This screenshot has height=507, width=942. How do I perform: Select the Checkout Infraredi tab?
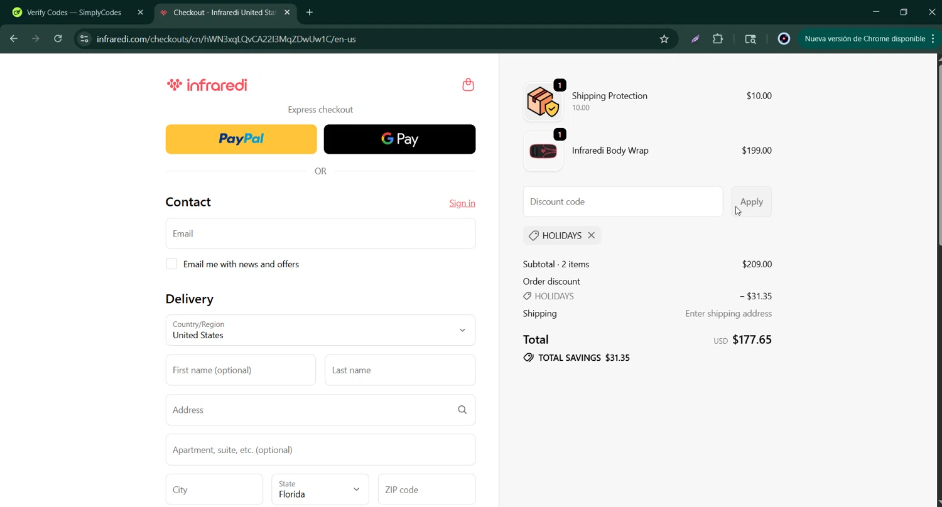pyautogui.click(x=224, y=13)
